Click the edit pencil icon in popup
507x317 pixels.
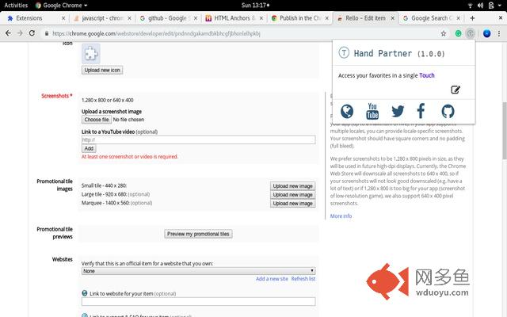(456, 90)
